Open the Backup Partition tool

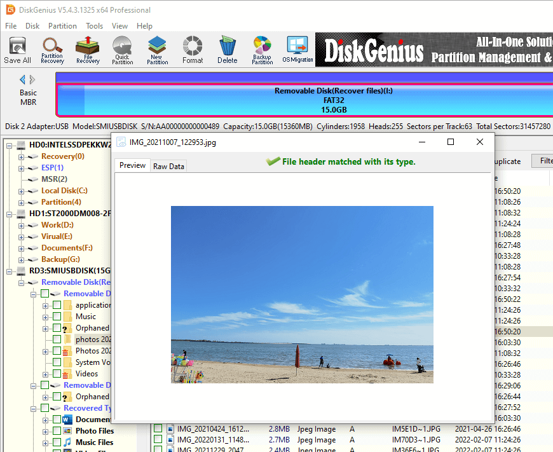pyautogui.click(x=262, y=50)
